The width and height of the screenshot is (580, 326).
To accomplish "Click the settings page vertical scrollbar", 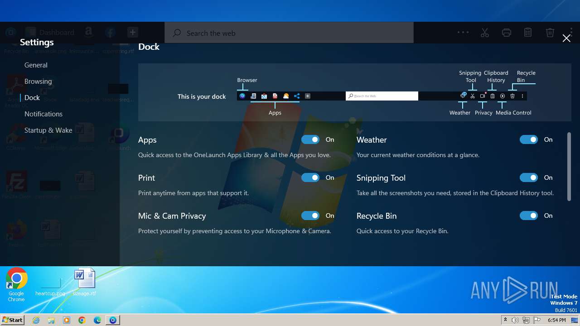I will pos(569,167).
